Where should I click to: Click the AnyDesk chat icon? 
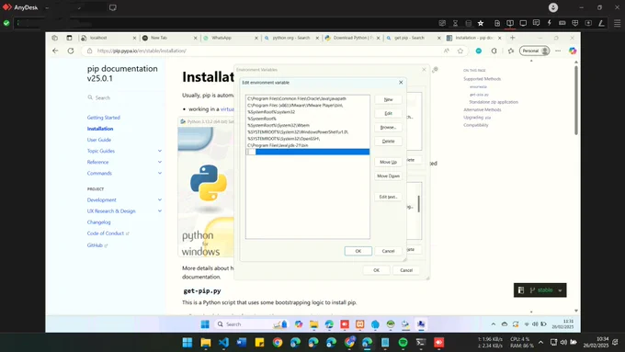(x=536, y=23)
